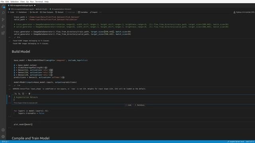
Task: Open the Explorer view in the activity bar
Action: (3, 6)
